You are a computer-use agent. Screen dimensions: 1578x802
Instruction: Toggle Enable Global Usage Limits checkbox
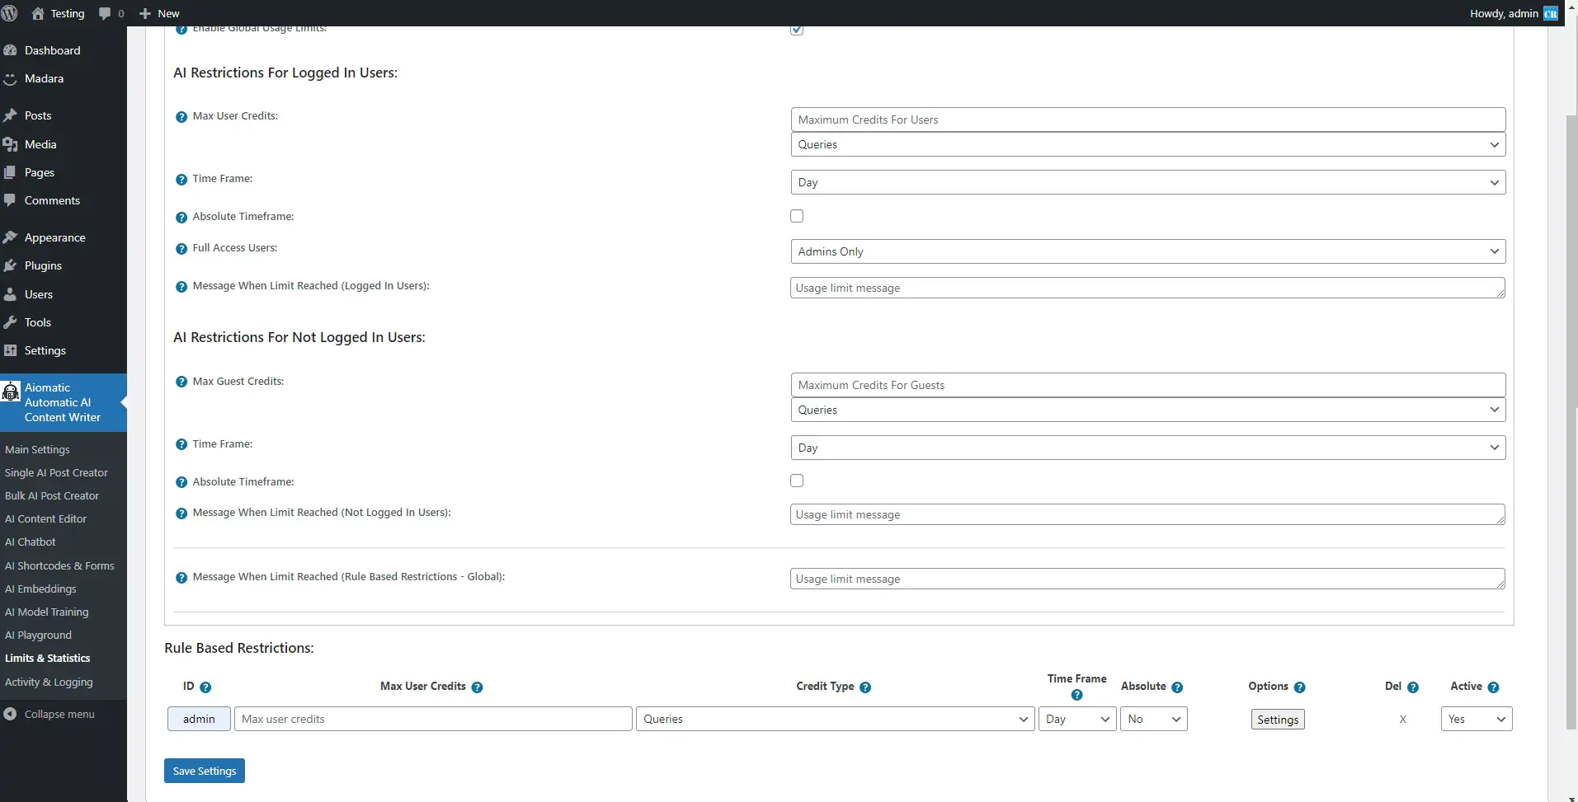797,29
